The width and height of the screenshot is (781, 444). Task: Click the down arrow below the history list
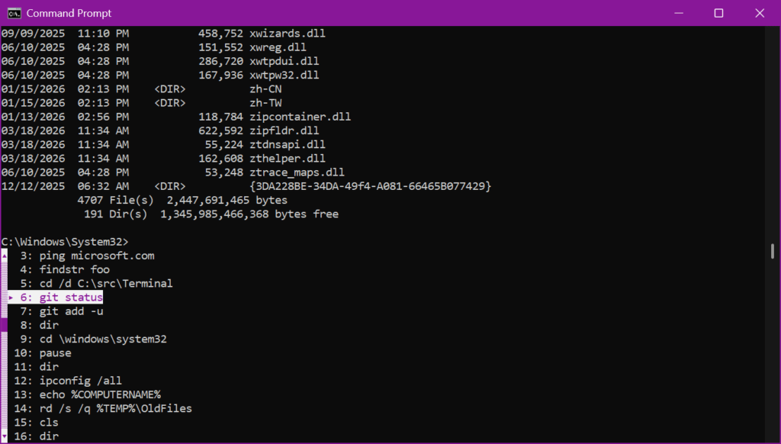[3, 436]
